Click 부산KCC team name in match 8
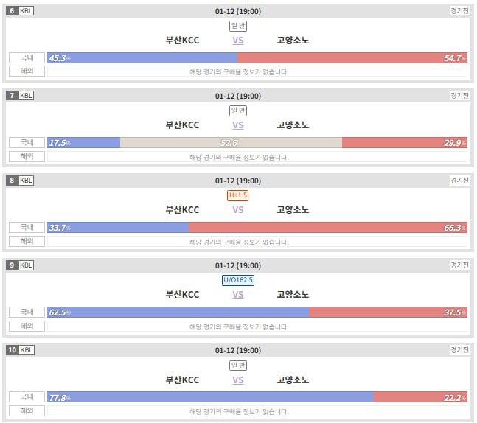This screenshot has width=477, height=423. (182, 210)
